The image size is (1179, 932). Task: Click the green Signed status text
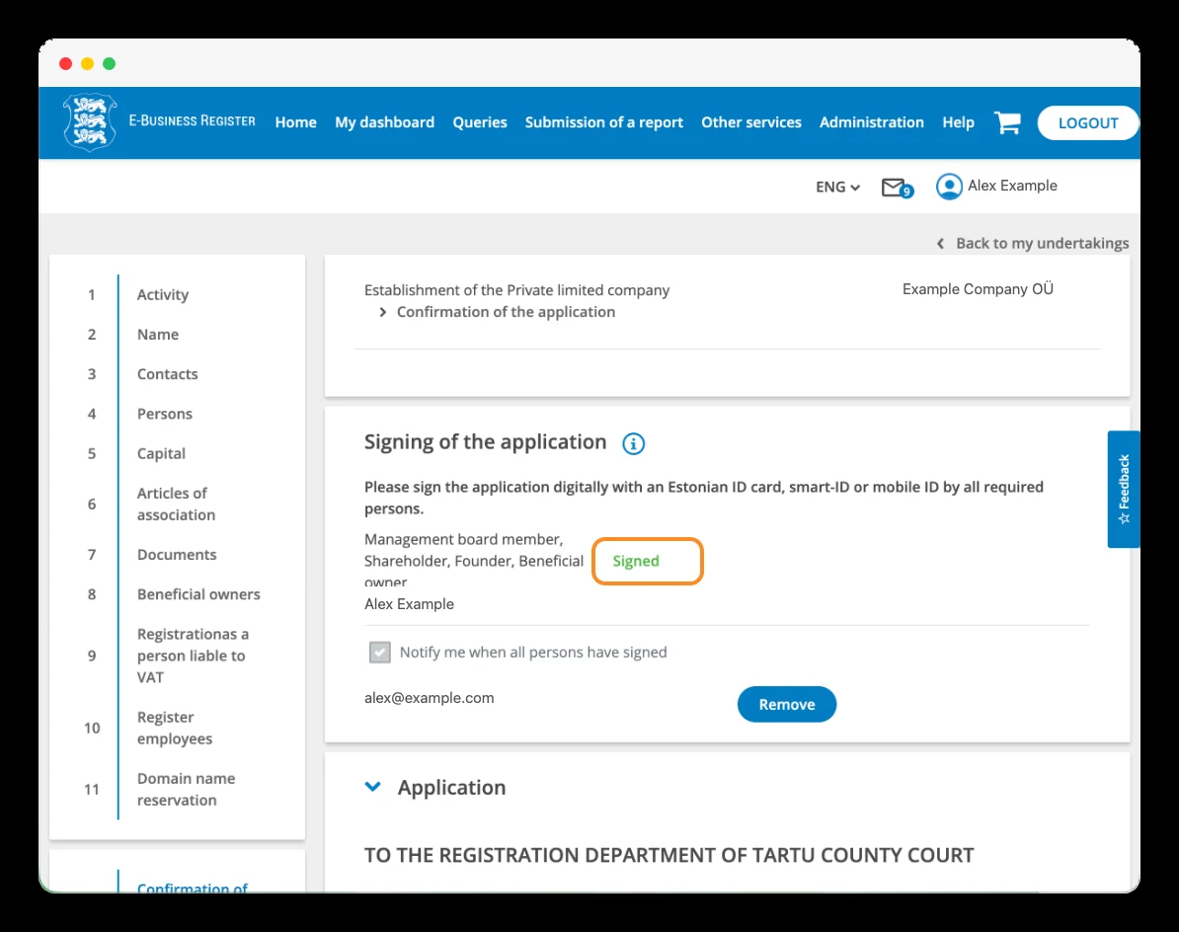pyautogui.click(x=636, y=561)
